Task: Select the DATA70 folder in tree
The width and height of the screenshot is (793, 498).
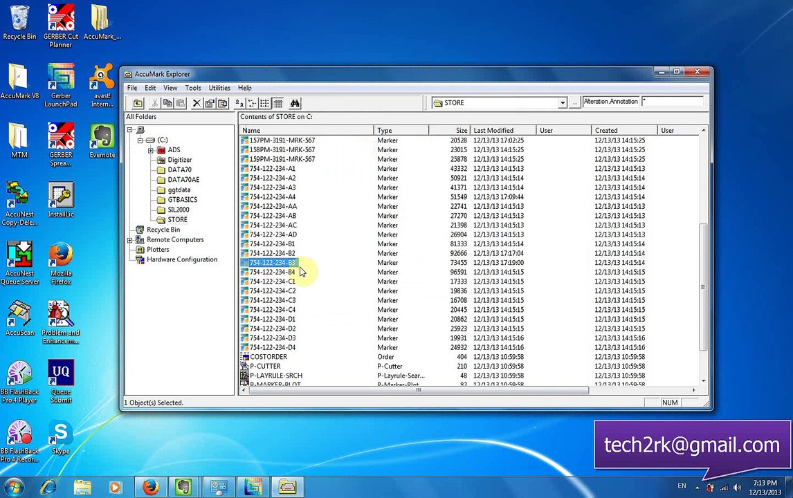Action: (179, 170)
